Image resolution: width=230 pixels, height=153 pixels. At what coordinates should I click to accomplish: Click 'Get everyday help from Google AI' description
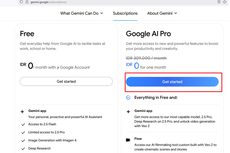click(x=63, y=46)
